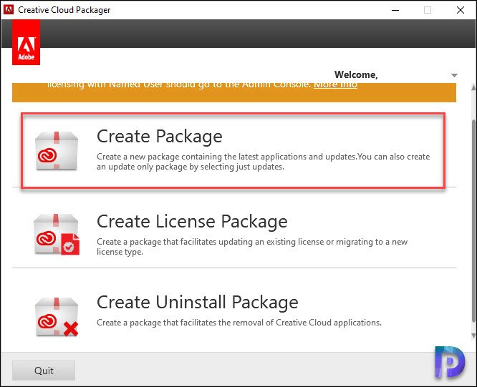
Task: Click the scrollbar up arrow
Action: click(x=473, y=87)
